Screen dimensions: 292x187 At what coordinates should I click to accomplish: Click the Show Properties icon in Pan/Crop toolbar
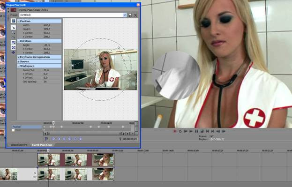point(13,21)
